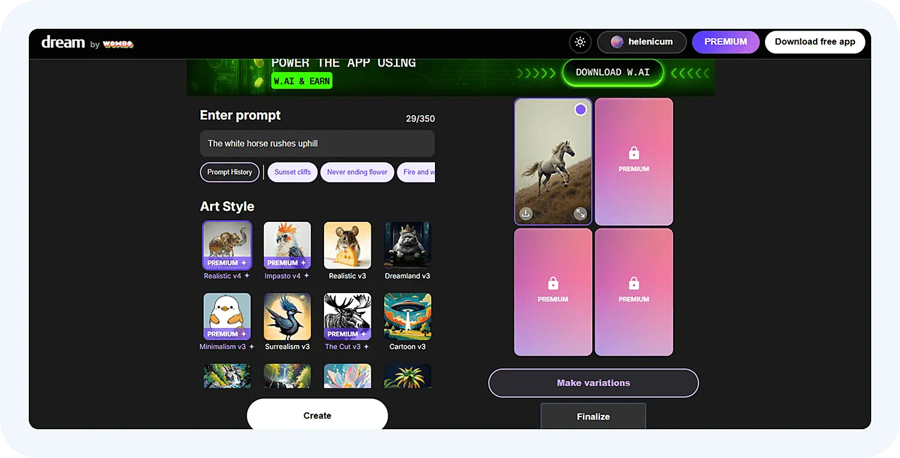Open Prompt History
900x458 pixels.
point(230,172)
